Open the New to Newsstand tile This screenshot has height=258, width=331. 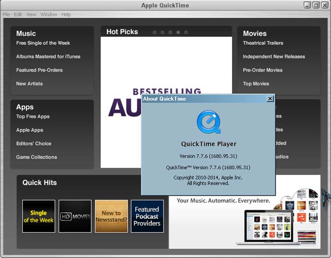pos(111,216)
